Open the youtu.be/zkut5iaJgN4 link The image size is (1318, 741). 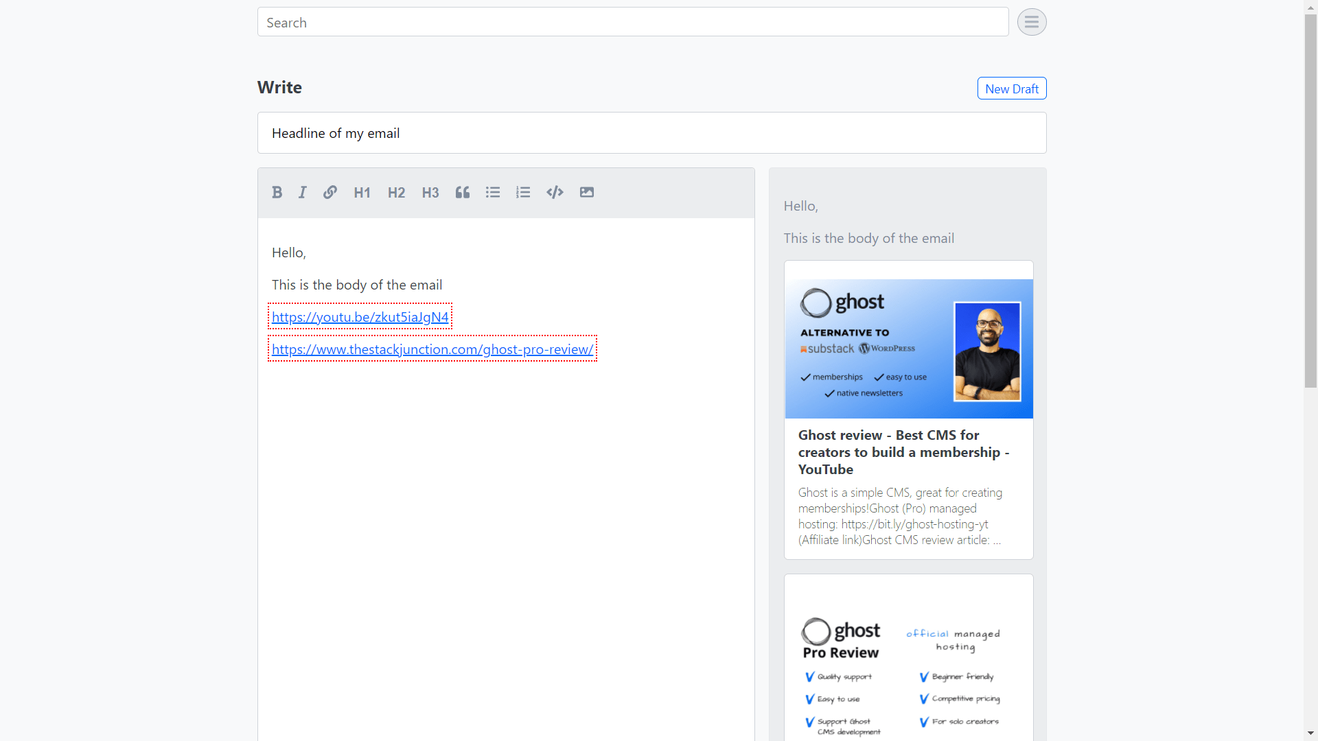click(x=360, y=316)
